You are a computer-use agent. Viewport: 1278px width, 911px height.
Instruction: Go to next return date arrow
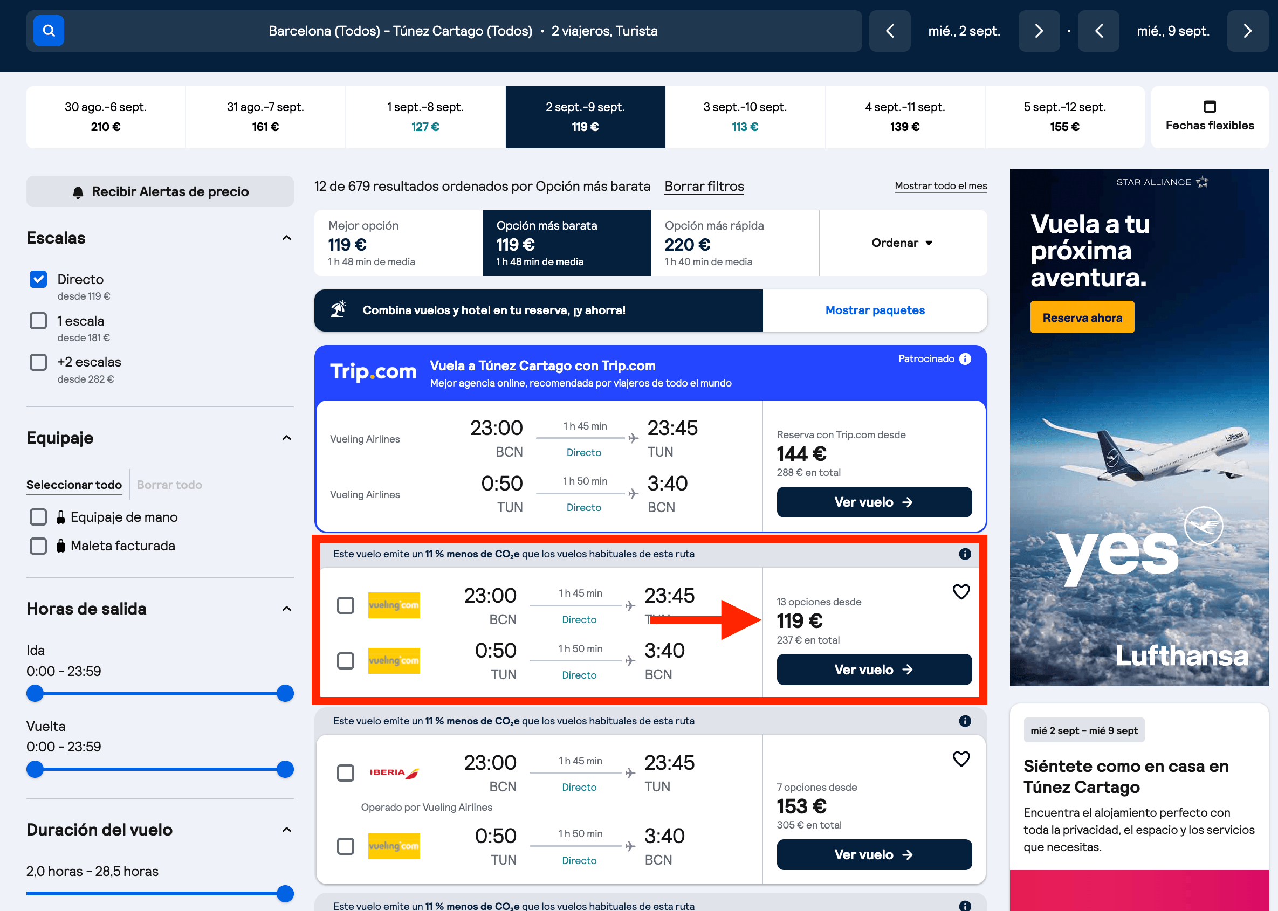pos(1248,31)
